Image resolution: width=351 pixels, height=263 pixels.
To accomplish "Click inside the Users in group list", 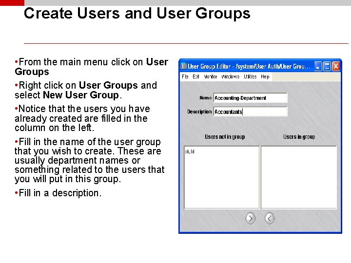I will pyautogui.click(x=299, y=177).
